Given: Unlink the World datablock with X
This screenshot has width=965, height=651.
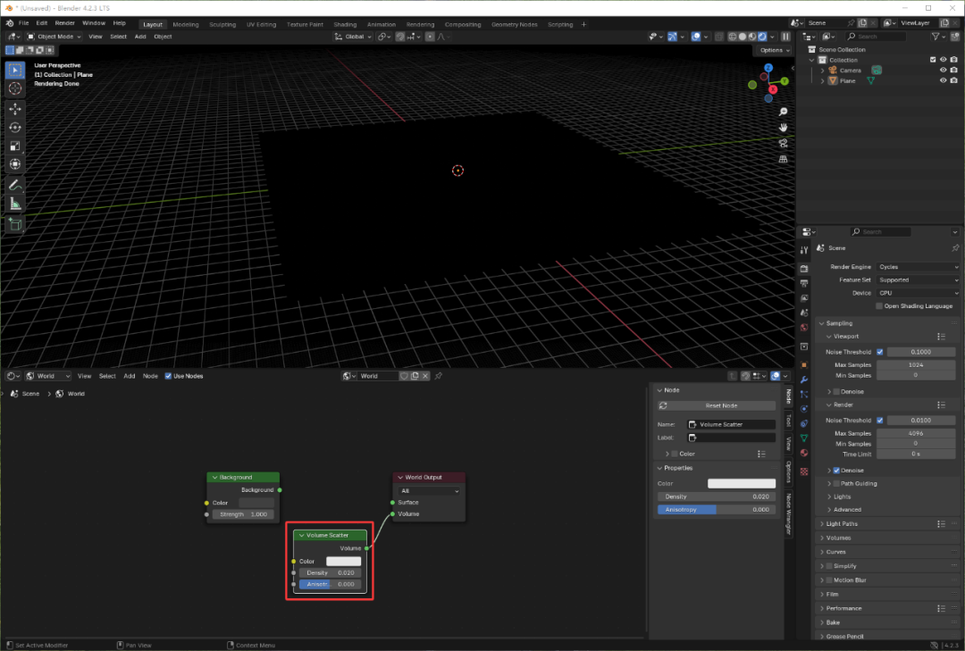Looking at the screenshot, I should point(425,376).
